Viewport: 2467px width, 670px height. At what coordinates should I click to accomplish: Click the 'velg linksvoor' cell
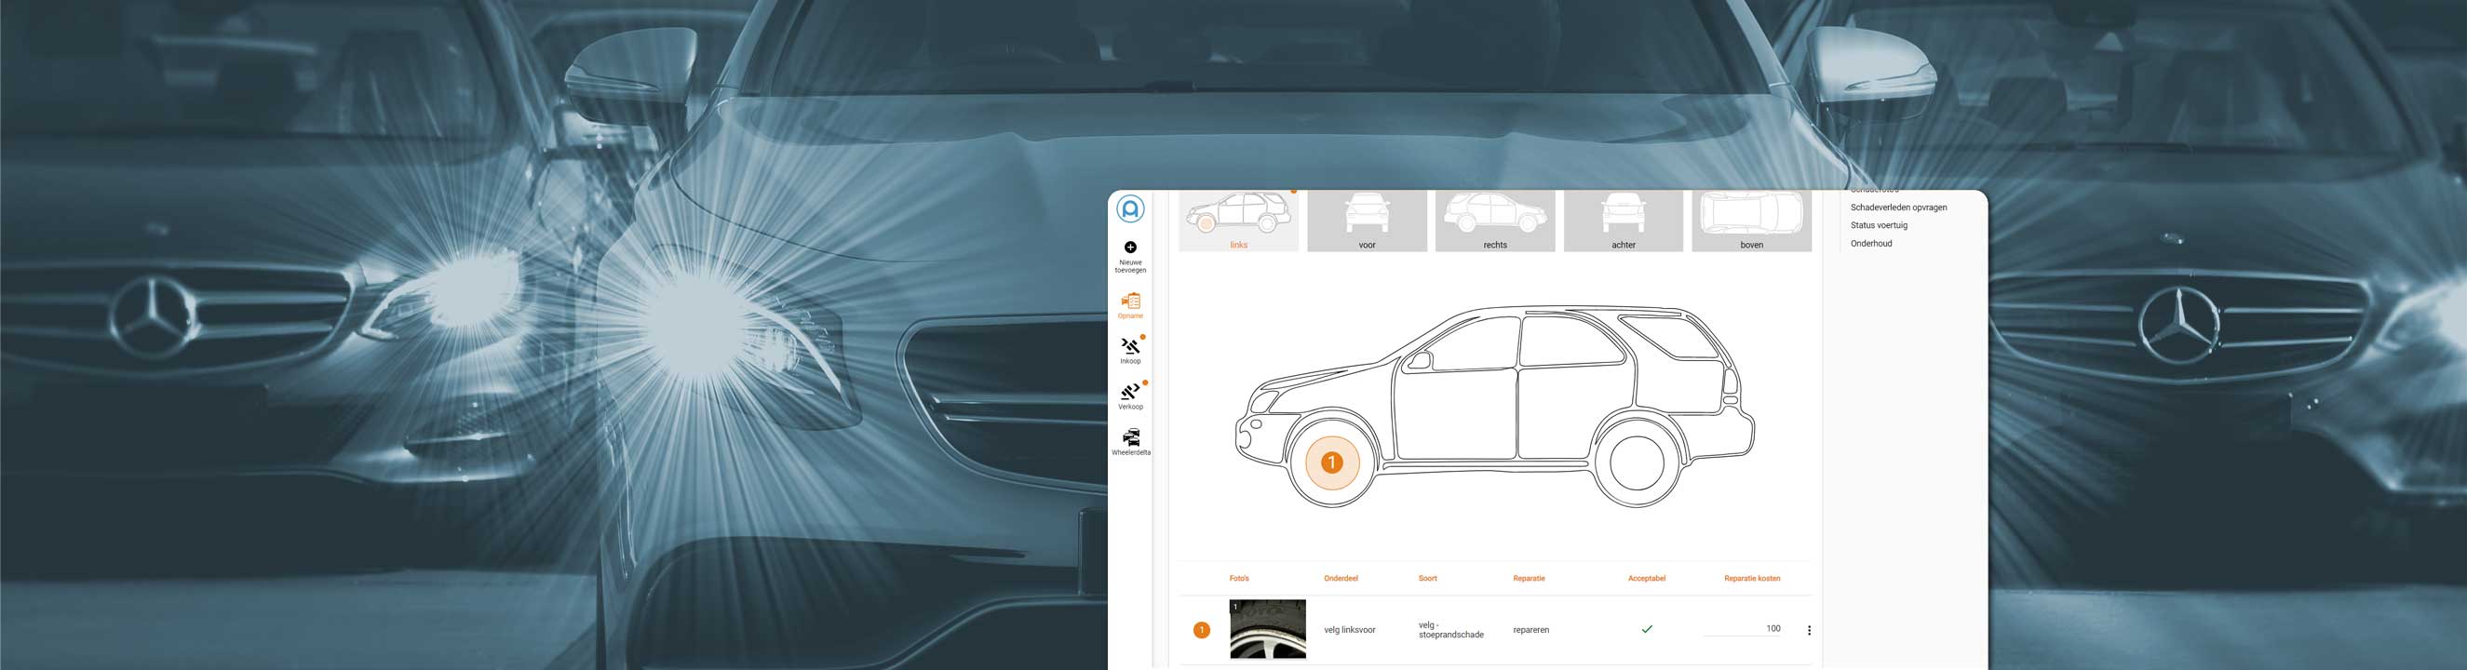pyautogui.click(x=1349, y=630)
